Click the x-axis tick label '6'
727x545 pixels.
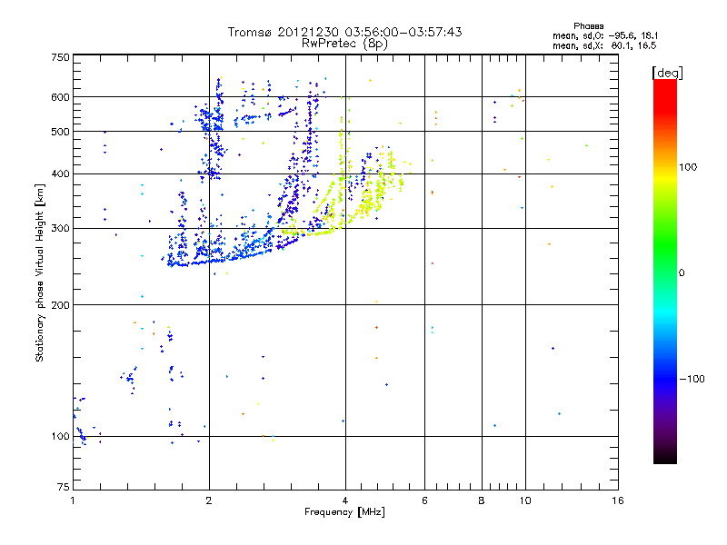pos(424,500)
